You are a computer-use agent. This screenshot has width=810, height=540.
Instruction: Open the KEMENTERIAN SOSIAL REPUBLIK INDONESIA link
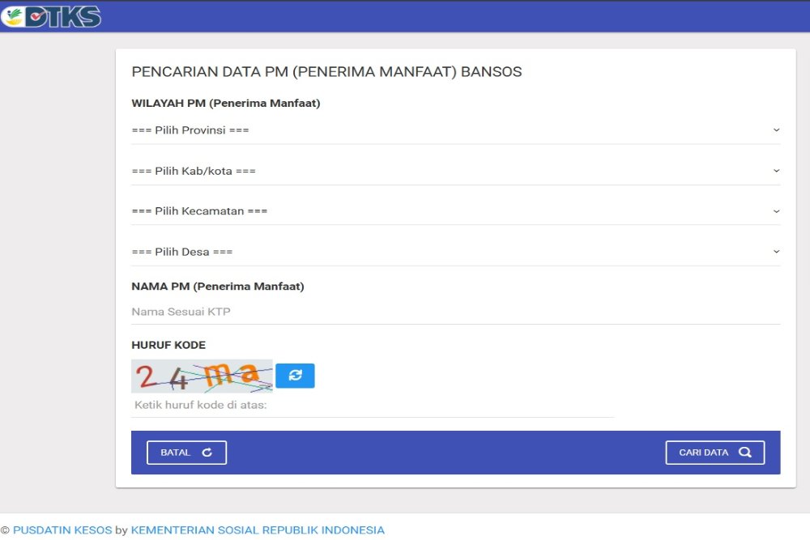point(258,529)
